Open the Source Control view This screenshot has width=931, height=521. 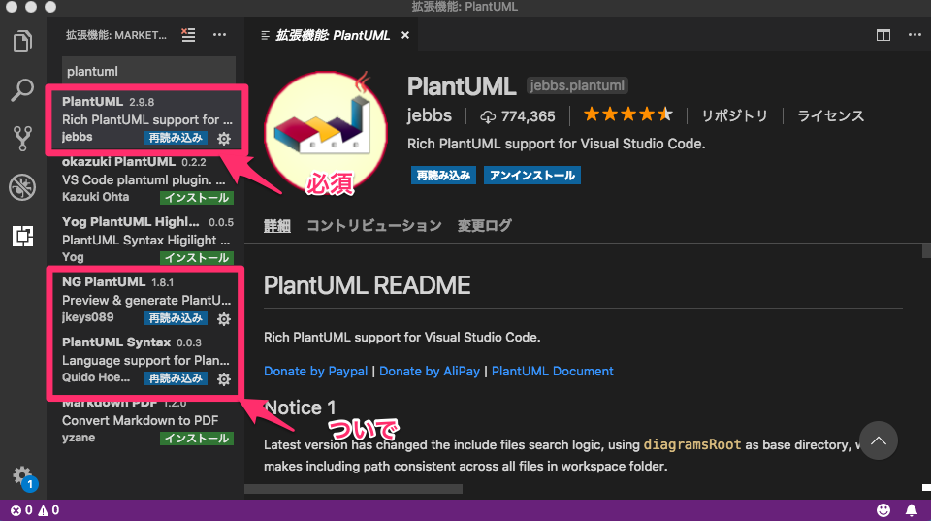22,139
